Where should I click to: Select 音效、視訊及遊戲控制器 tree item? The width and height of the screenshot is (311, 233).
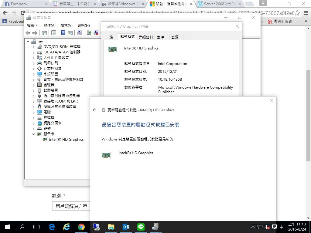pos(63,79)
